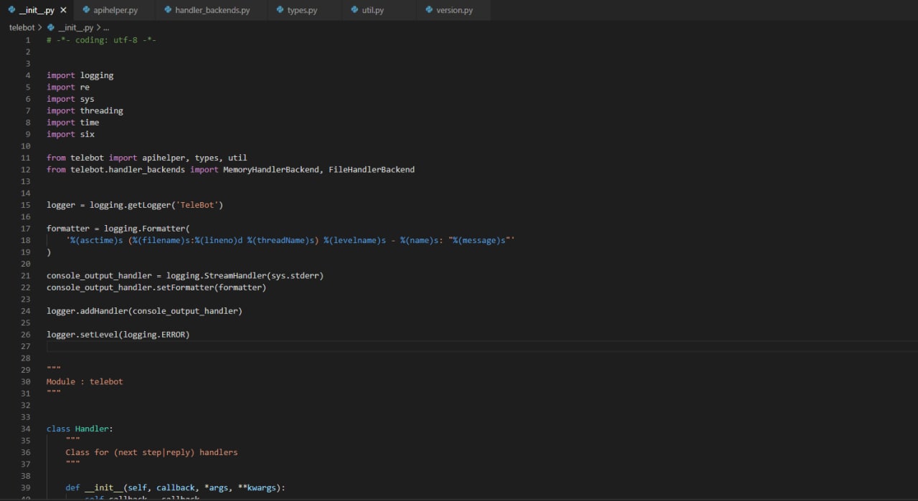Click 'def __init__(self, callback, *args, **kwargs):'
The image size is (918, 501).
tap(175, 487)
